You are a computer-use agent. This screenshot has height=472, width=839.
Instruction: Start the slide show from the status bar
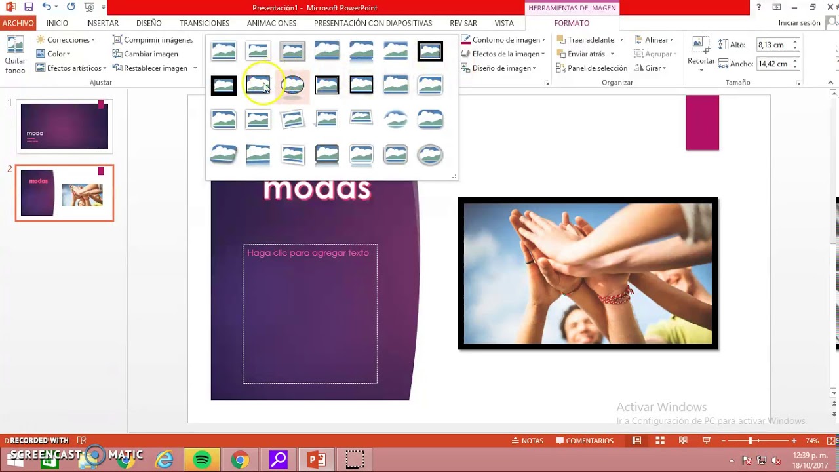pyautogui.click(x=707, y=441)
